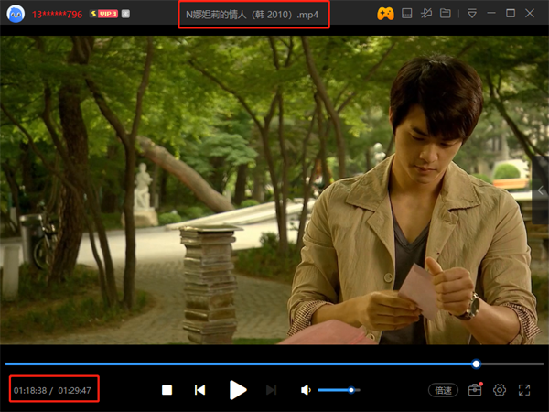Skip to the previous video

pyautogui.click(x=199, y=390)
